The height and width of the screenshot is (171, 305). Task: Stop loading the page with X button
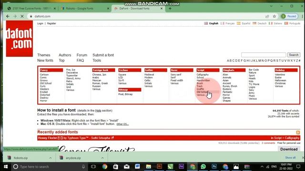point(22,16)
